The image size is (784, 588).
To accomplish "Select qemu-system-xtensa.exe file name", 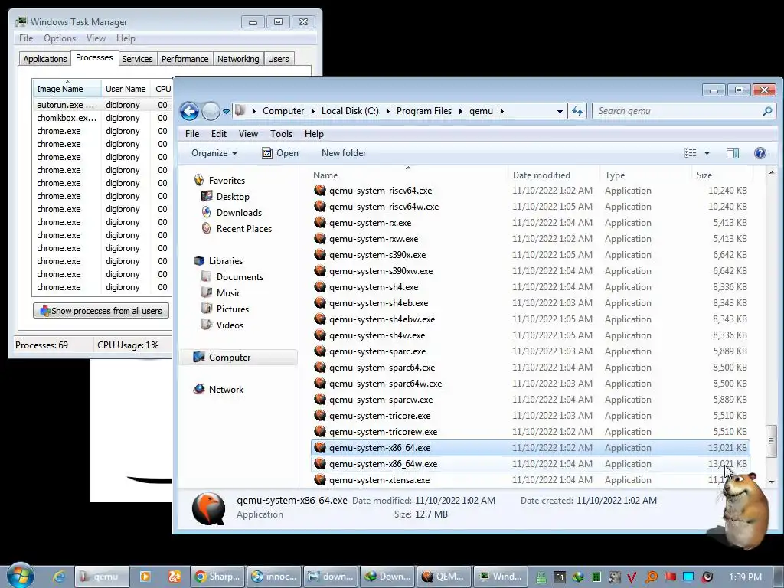I will 379,480.
